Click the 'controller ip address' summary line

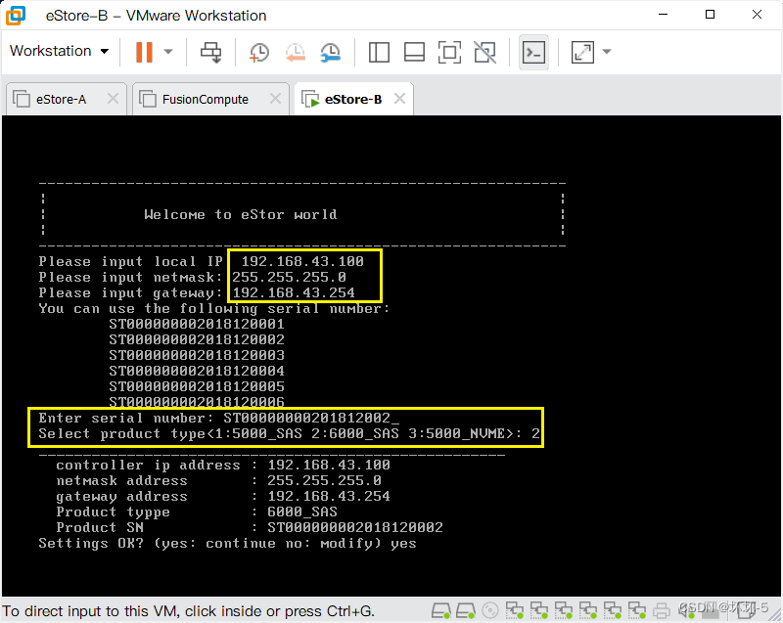click(x=223, y=465)
